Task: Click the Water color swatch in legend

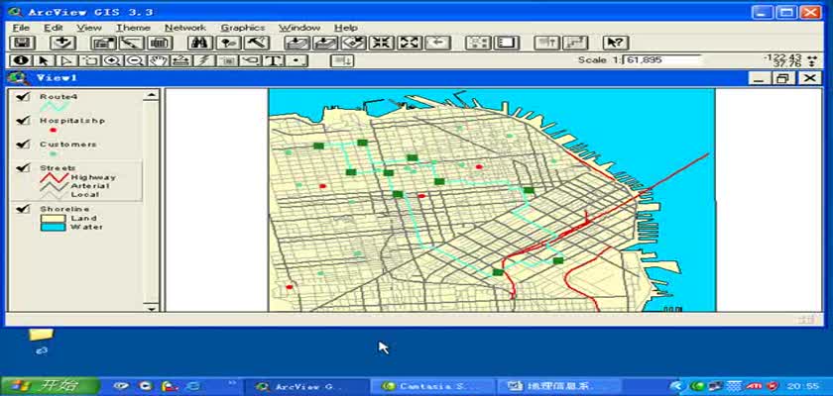Action: [x=52, y=227]
